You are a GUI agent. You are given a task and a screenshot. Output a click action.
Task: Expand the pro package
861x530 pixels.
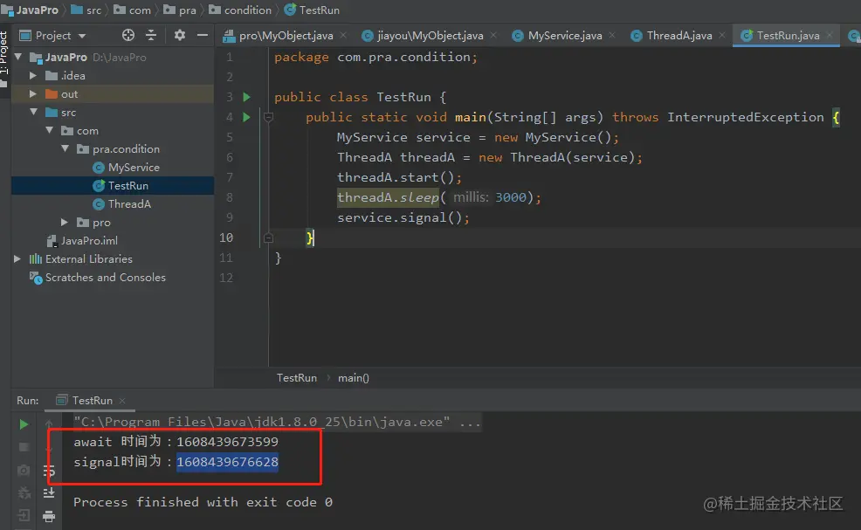[x=65, y=222]
